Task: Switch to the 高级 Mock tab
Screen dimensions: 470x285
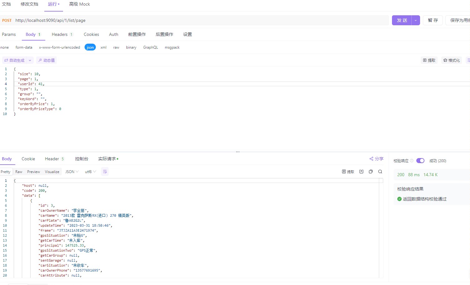Action: pyautogui.click(x=79, y=4)
